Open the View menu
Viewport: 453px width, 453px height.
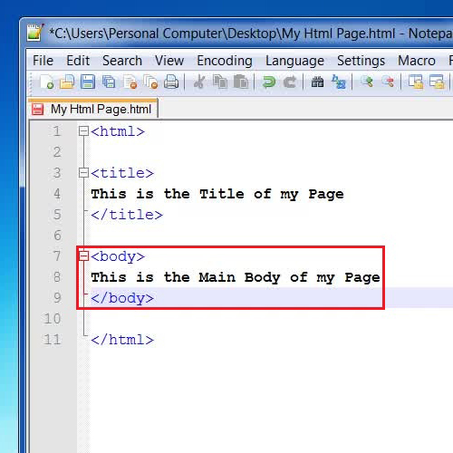(169, 61)
